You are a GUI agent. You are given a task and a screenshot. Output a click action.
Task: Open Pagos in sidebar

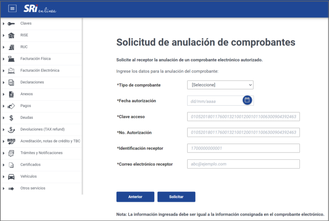pos(26,106)
